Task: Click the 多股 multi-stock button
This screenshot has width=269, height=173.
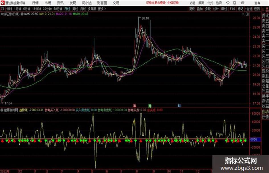Action: click(208, 9)
